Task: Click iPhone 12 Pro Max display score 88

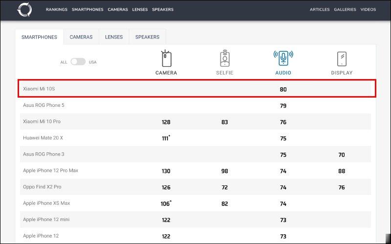Action: (342, 171)
